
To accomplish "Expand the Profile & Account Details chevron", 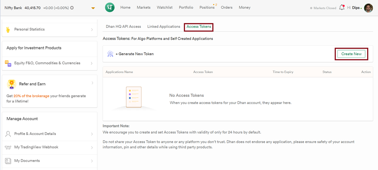I will [92, 134].
